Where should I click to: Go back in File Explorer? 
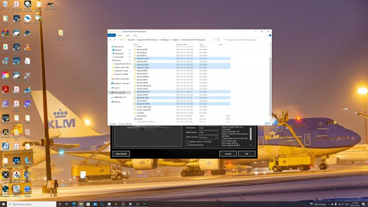coord(110,40)
